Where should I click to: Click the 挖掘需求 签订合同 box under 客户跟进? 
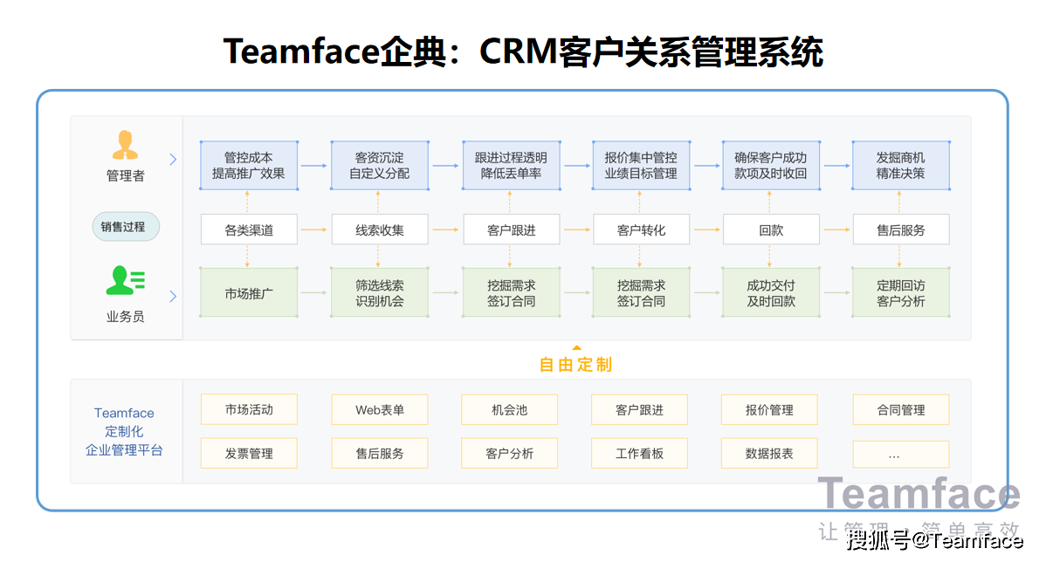coord(510,292)
